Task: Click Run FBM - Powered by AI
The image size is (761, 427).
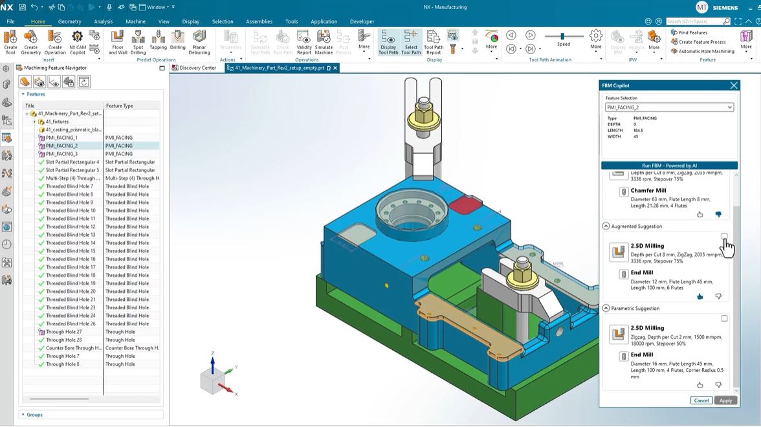Action: tap(669, 166)
